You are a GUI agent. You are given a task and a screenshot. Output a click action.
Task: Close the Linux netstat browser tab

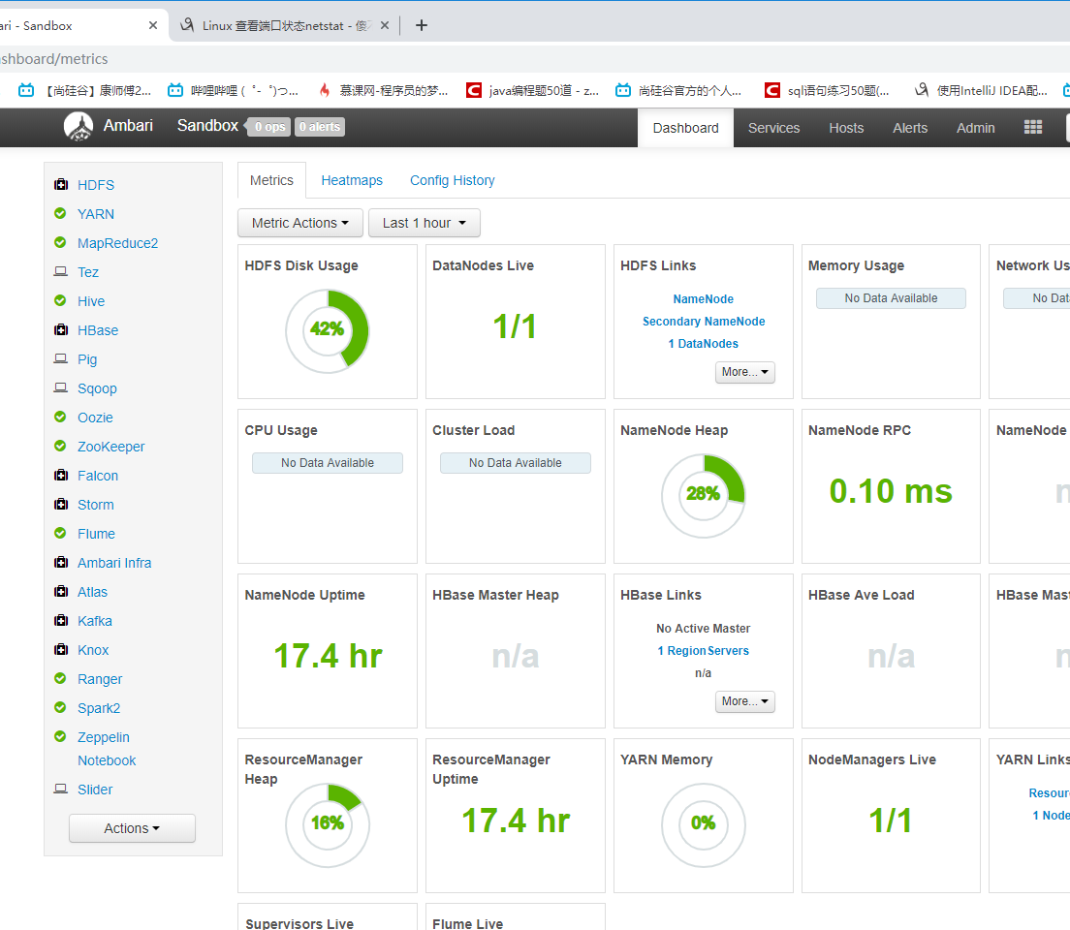(385, 25)
